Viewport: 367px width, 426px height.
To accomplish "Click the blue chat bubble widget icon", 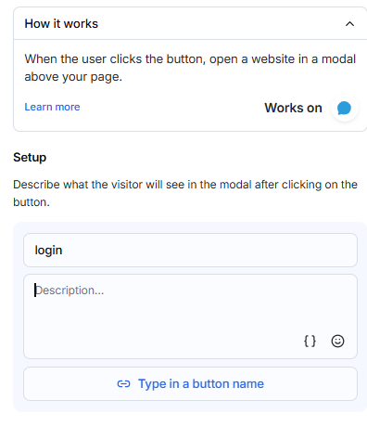I will tap(344, 108).
